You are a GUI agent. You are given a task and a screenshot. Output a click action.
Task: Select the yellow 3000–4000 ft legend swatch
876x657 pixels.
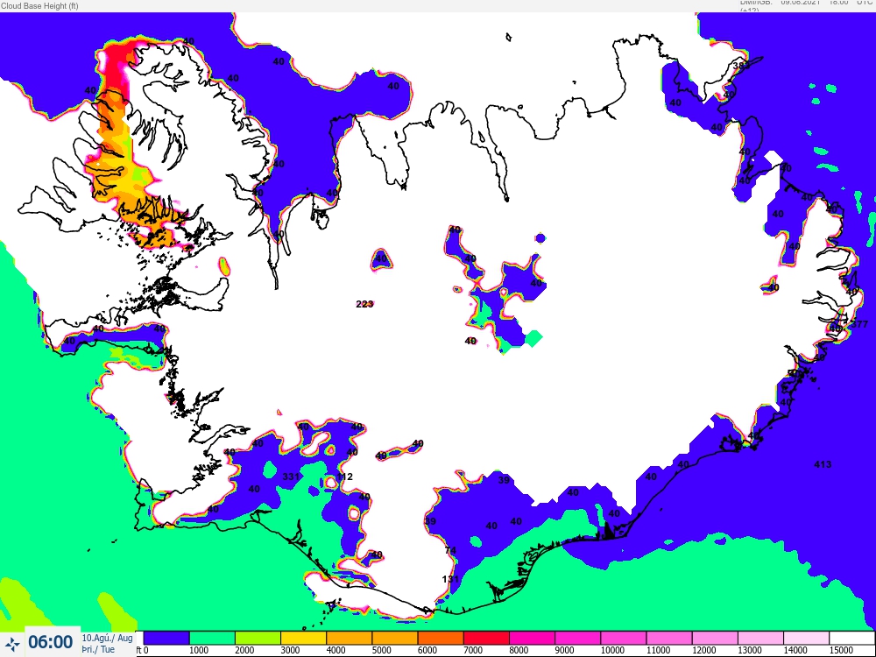tap(303, 638)
